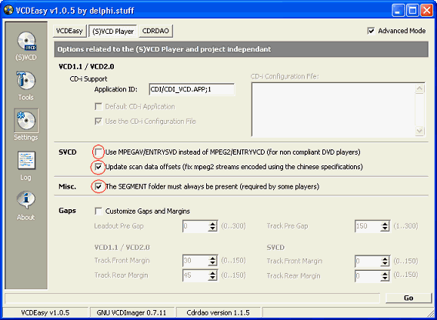
Task: Click VCD Track Rear Margin spinner arrows
Action: pos(212,275)
